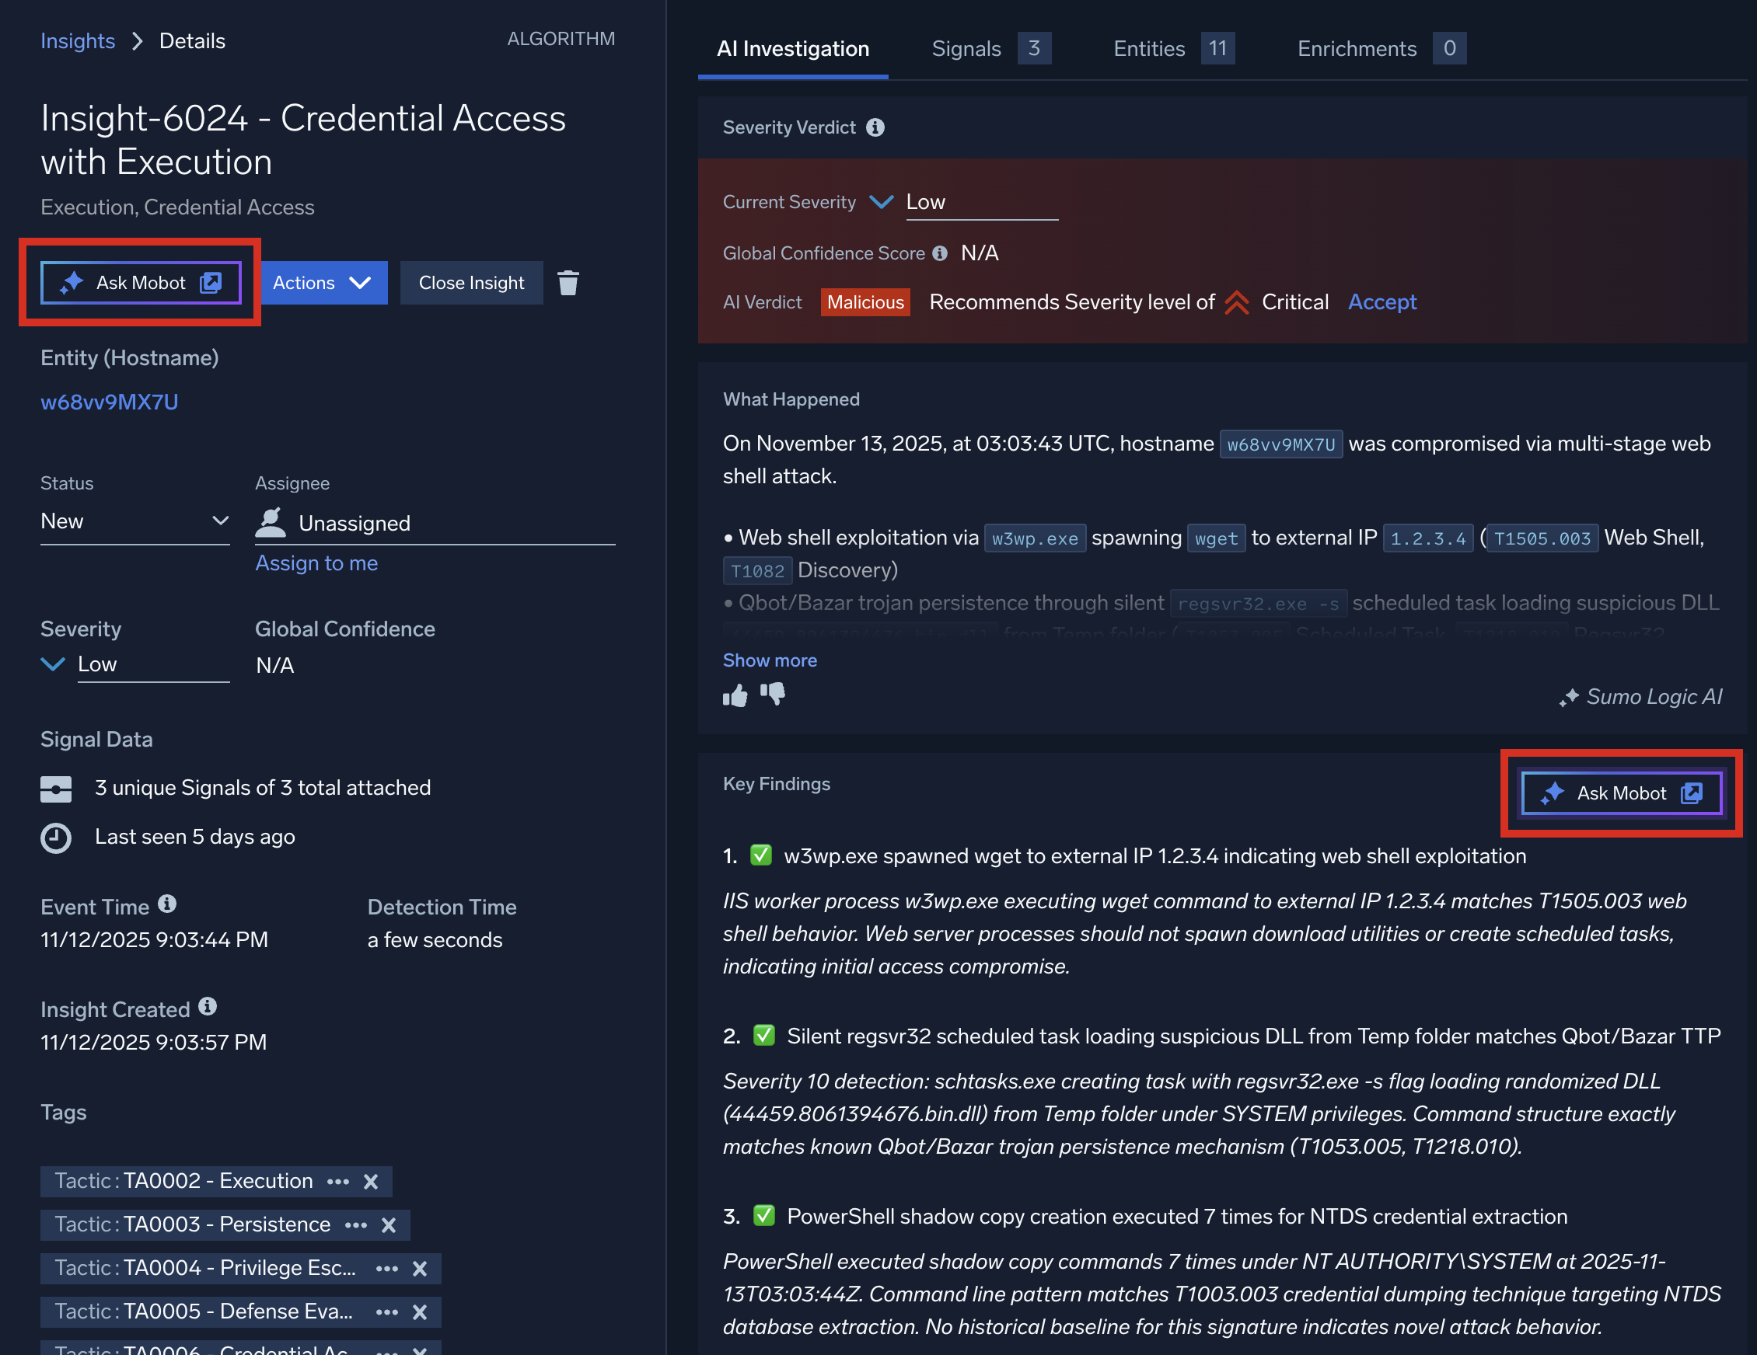Click Insight Created info icon
Viewport: 1757px width, 1355px height.
tap(208, 1007)
